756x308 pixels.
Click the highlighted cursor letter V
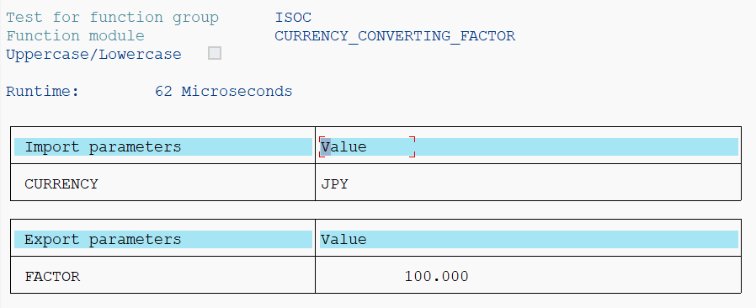coord(326,147)
